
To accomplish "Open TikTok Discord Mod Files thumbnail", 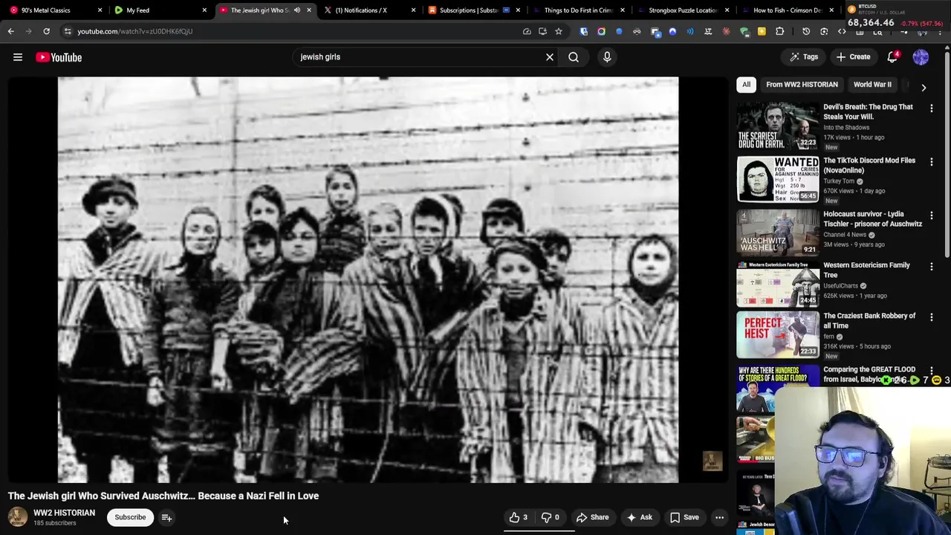I will [x=777, y=179].
